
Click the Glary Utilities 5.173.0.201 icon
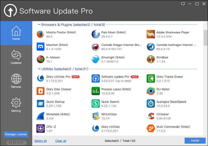(96, 129)
